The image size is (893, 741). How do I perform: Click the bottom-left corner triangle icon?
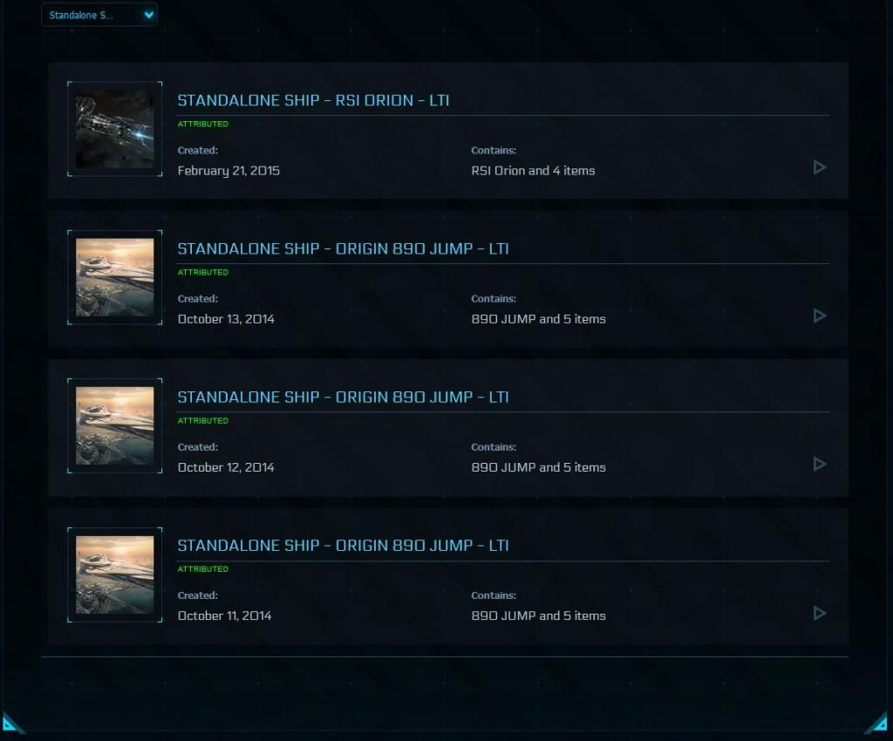click(10, 724)
